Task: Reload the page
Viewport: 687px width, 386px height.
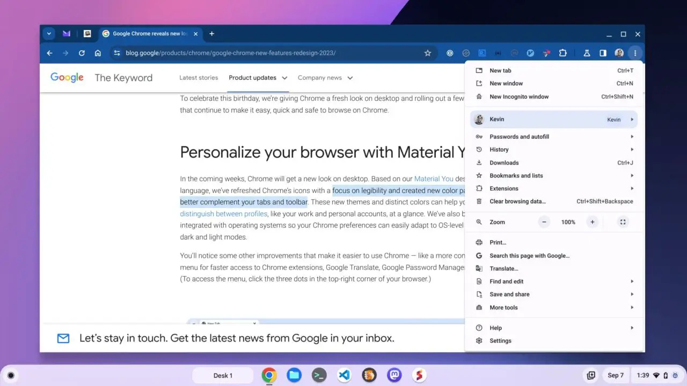Action: tap(82, 53)
